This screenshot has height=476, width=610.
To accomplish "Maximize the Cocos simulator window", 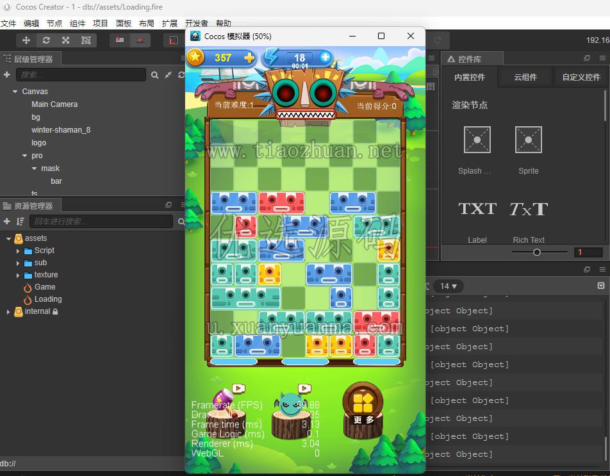I will pyautogui.click(x=381, y=36).
